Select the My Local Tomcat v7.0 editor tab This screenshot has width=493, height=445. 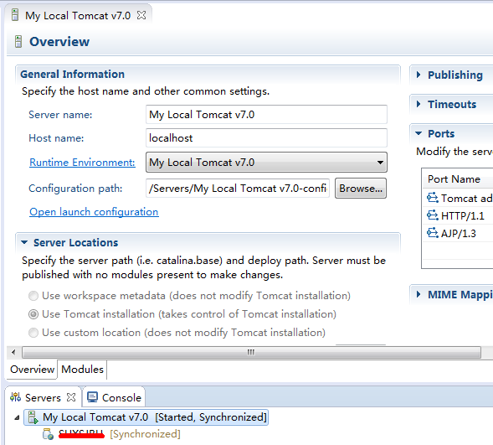click(78, 15)
